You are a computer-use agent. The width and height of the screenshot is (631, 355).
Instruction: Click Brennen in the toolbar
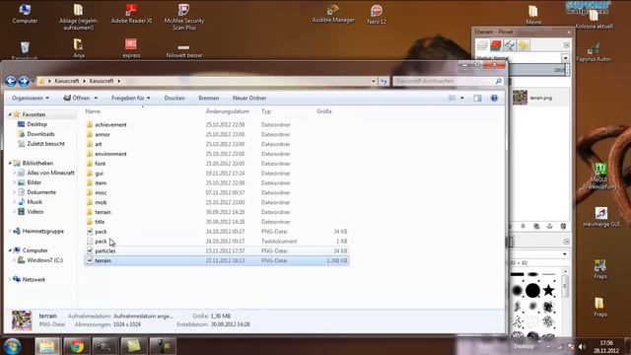point(208,98)
